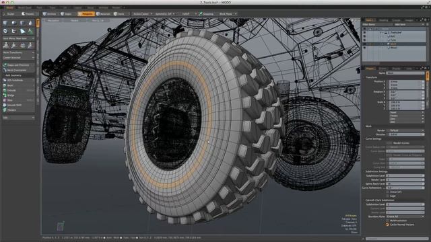431x242 pixels.
Task: Toggle the Cage checkbox
Action: pyautogui.click(x=388, y=196)
